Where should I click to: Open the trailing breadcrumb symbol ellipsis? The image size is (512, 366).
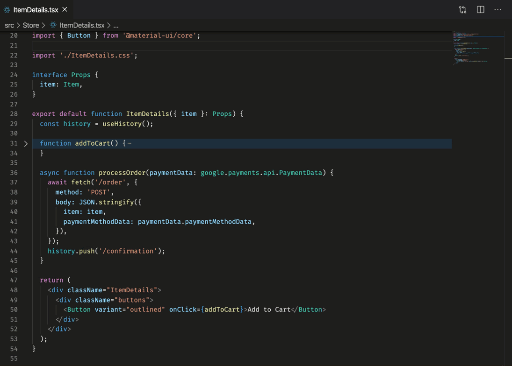pos(116,25)
